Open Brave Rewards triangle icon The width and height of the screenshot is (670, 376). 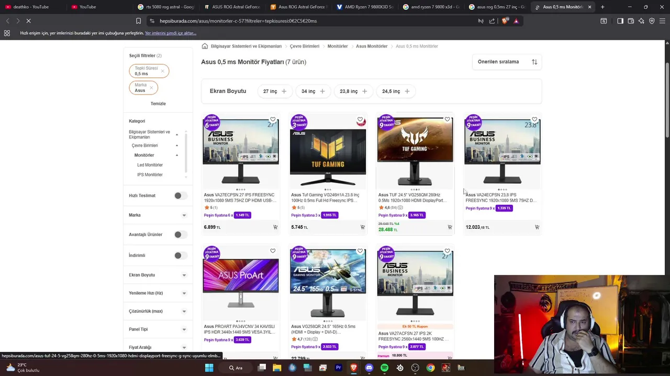516,21
